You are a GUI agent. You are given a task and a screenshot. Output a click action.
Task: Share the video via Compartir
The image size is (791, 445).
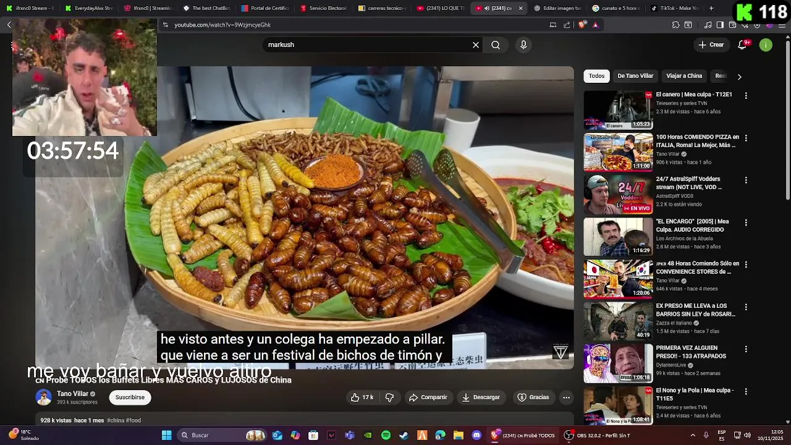(x=428, y=397)
